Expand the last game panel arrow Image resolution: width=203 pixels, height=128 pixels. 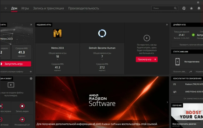31,25
